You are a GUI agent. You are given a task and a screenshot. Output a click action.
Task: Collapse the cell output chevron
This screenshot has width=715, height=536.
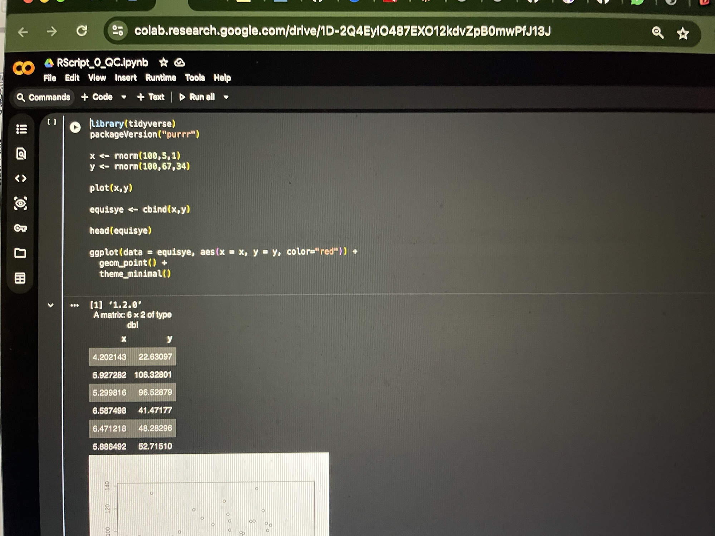coord(50,305)
